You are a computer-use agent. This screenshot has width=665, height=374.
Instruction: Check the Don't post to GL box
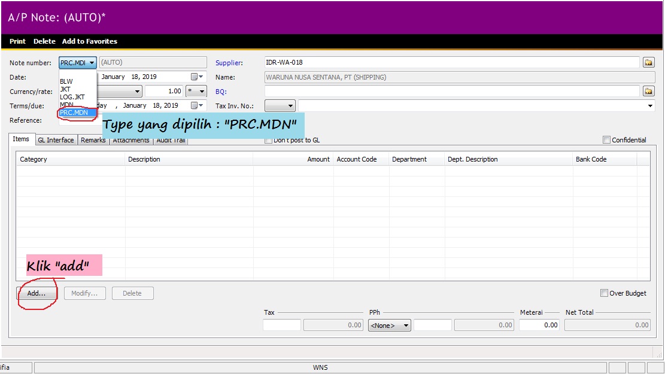[269, 140]
